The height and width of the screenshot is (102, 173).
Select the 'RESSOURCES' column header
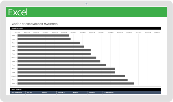[x=64, y=92]
